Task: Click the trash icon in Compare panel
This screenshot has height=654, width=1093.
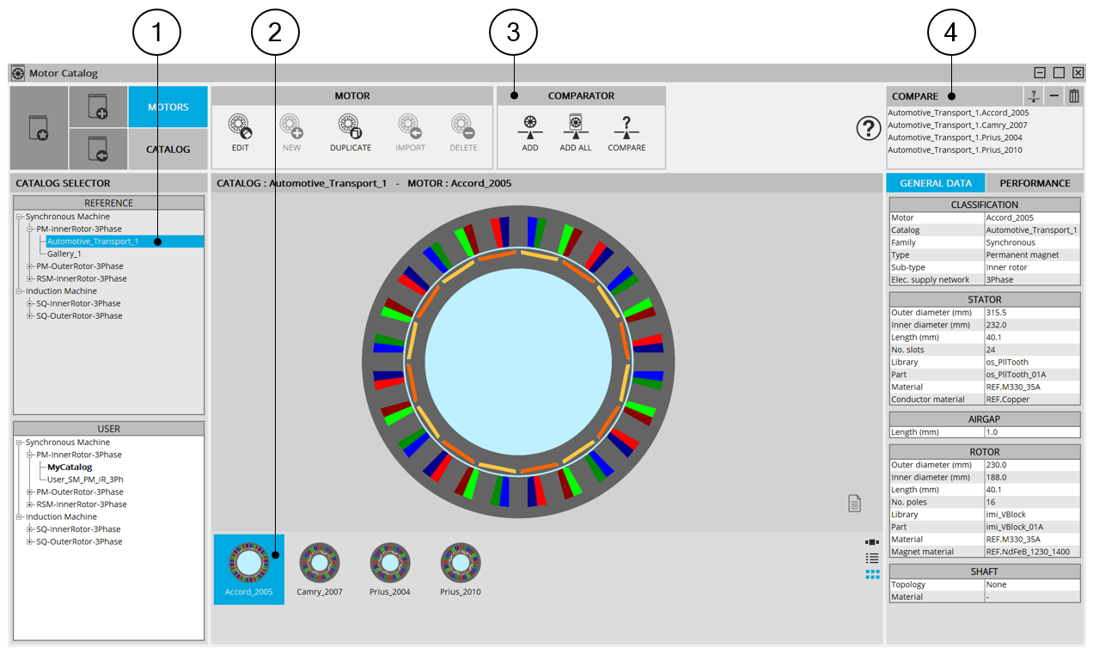Action: pyautogui.click(x=1074, y=96)
